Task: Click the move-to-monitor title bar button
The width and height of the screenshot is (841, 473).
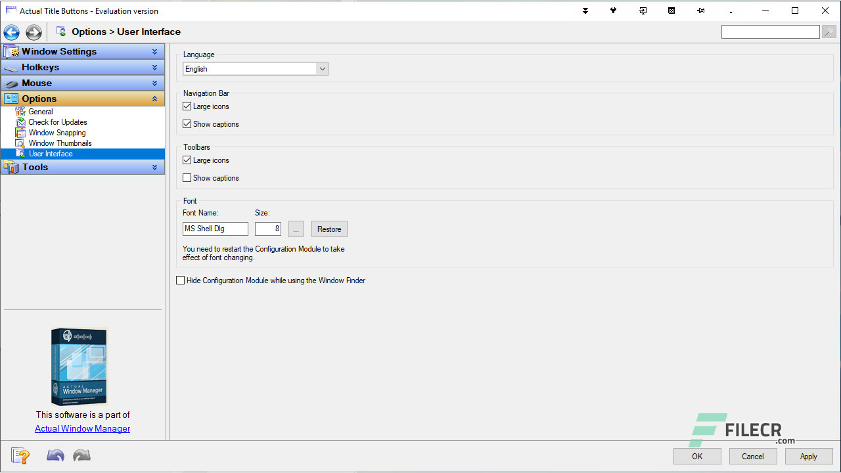Action: (x=643, y=11)
